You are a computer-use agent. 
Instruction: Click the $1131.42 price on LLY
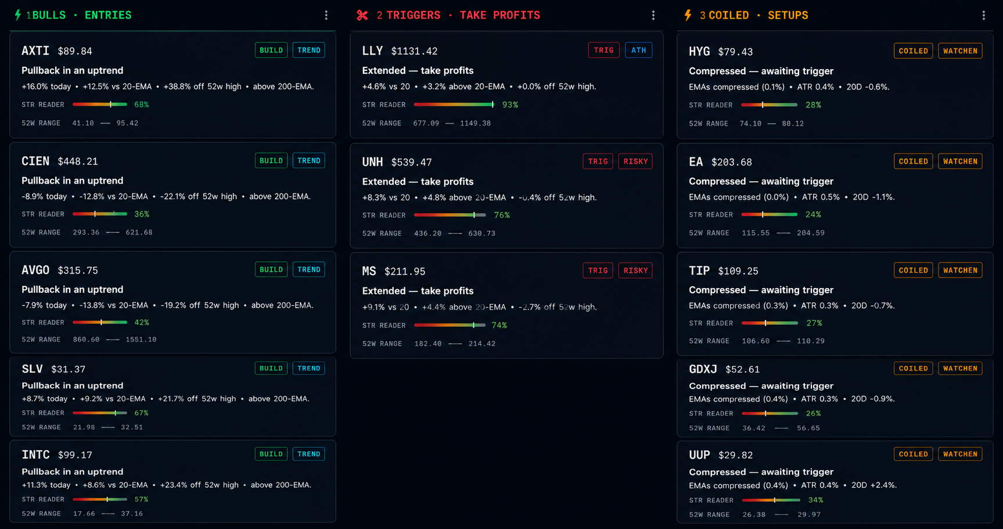(414, 51)
